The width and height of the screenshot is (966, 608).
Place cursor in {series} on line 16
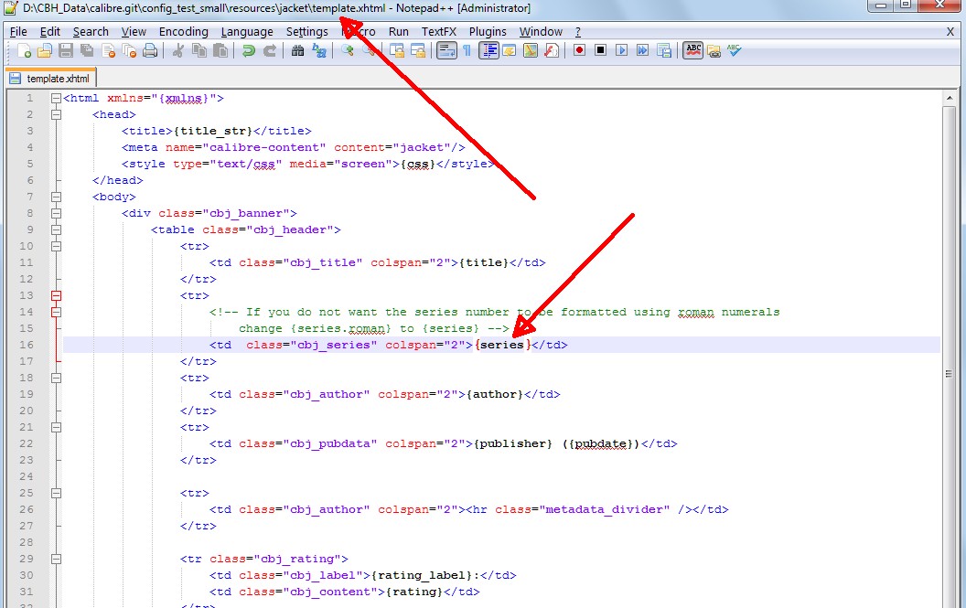(502, 345)
